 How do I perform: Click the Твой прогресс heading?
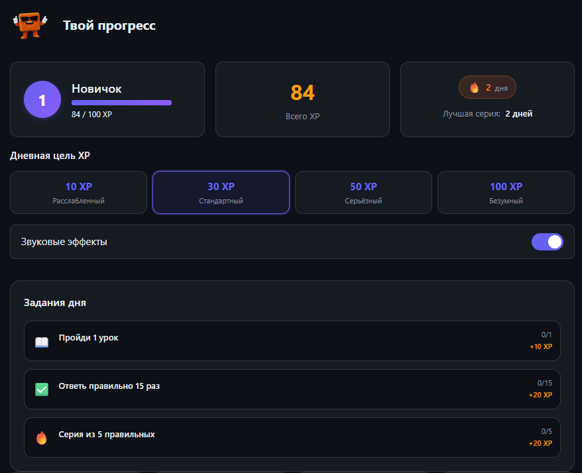coord(109,26)
